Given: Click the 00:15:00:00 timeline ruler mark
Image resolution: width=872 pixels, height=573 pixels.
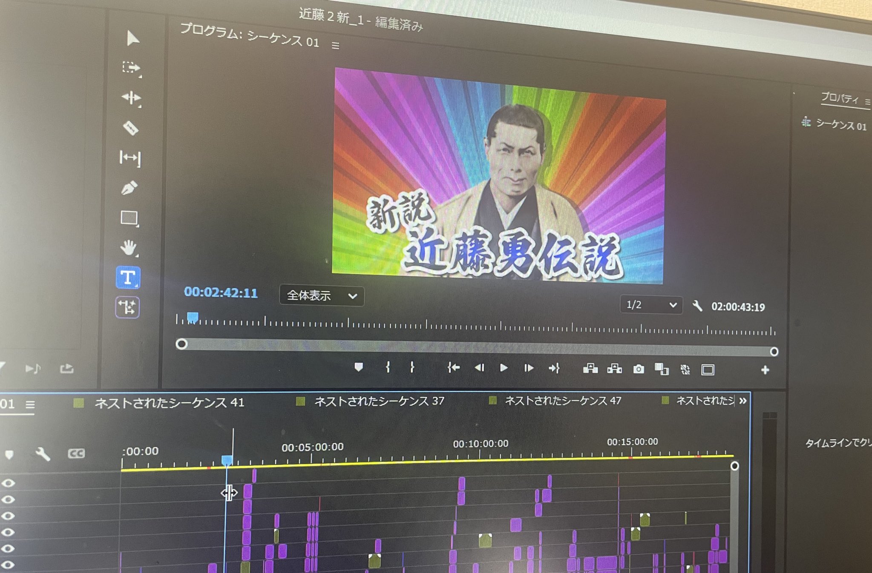Looking at the screenshot, I should [632, 442].
